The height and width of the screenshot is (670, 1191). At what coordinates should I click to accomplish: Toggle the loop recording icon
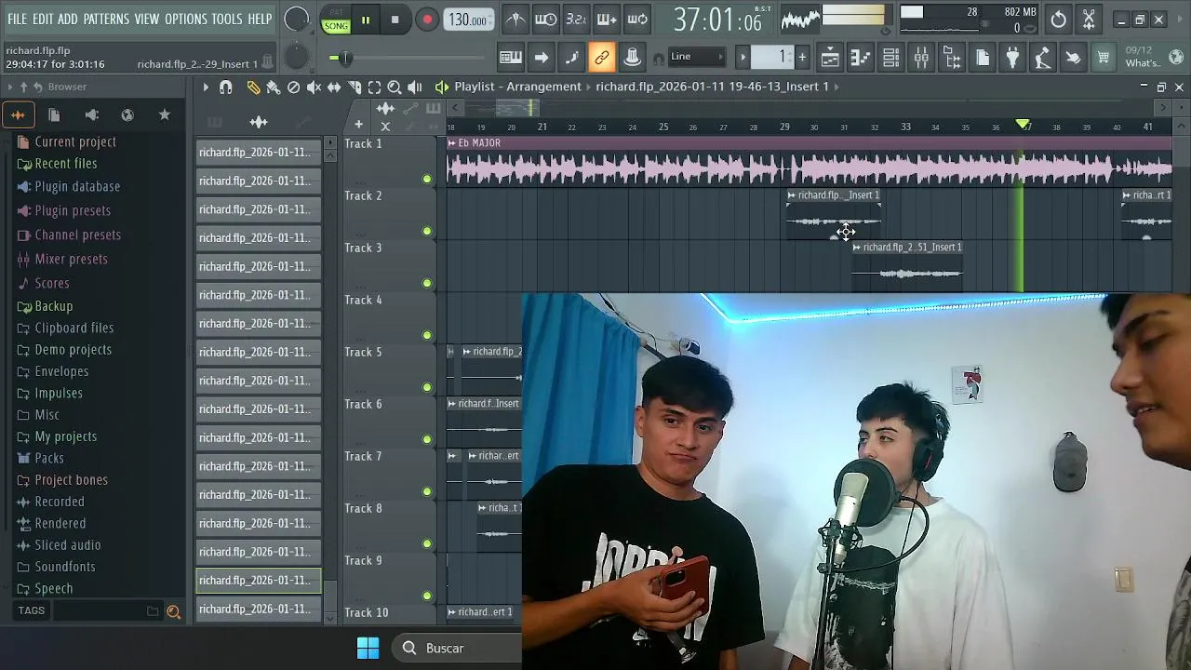tap(637, 19)
